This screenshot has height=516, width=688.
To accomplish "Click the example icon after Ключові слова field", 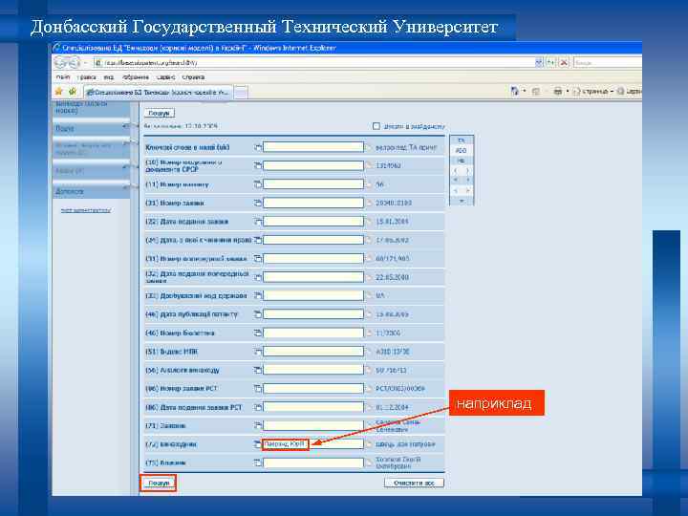I will pos(369,147).
